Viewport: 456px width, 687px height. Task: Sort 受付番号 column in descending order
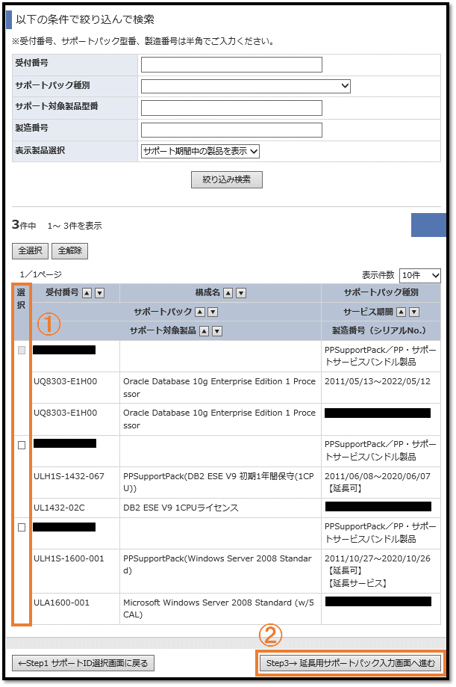click(99, 293)
